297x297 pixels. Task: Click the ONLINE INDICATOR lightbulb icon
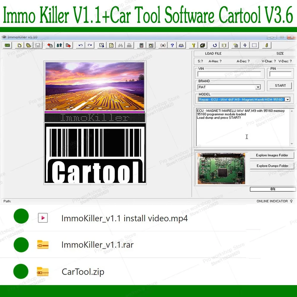click(291, 201)
